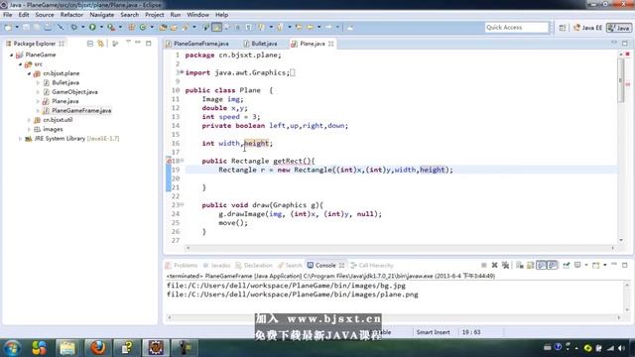Open the File menu
The image size is (635, 357).
tap(8, 15)
